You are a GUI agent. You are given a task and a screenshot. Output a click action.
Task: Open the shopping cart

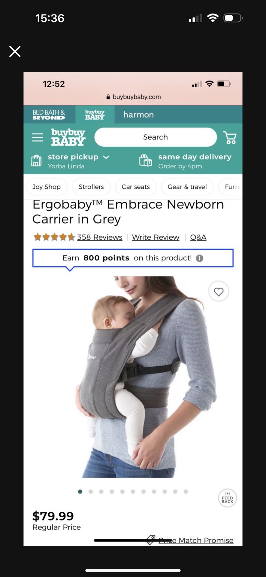(230, 137)
